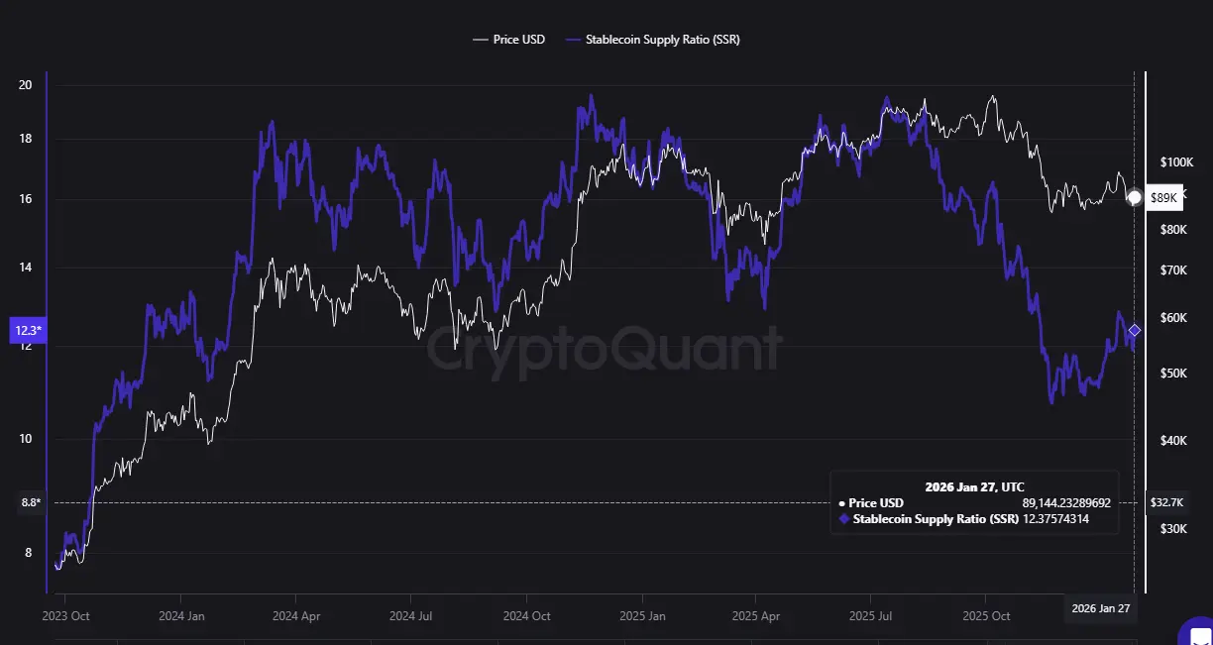Click the 2026 Jan 27 date marker label

[x=1101, y=609]
